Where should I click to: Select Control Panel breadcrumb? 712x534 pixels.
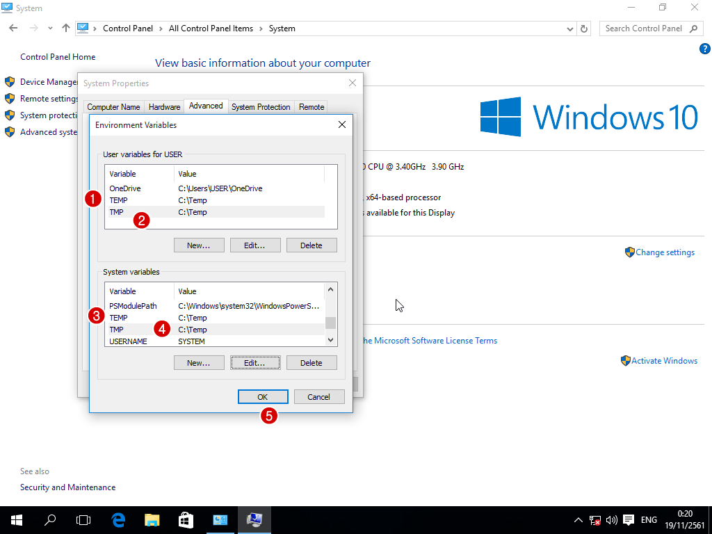(128, 28)
